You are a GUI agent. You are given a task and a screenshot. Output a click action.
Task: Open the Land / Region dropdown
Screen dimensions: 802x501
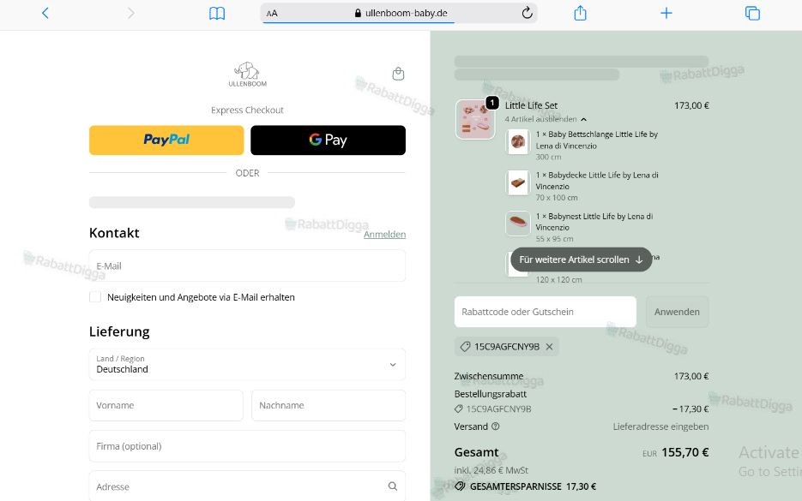tap(247, 364)
